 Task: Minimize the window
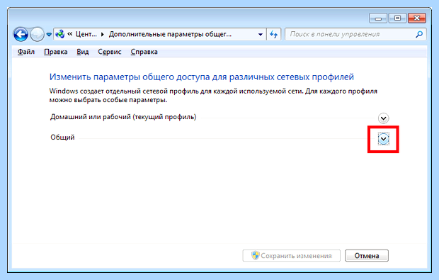(x=378, y=18)
